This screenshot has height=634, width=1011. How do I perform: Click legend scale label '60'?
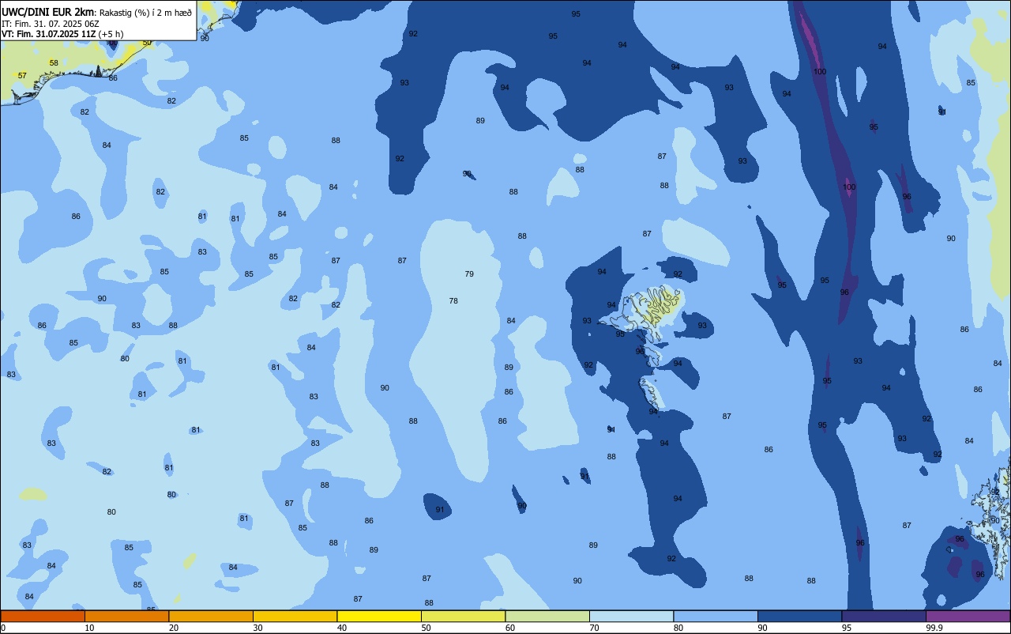(510, 628)
